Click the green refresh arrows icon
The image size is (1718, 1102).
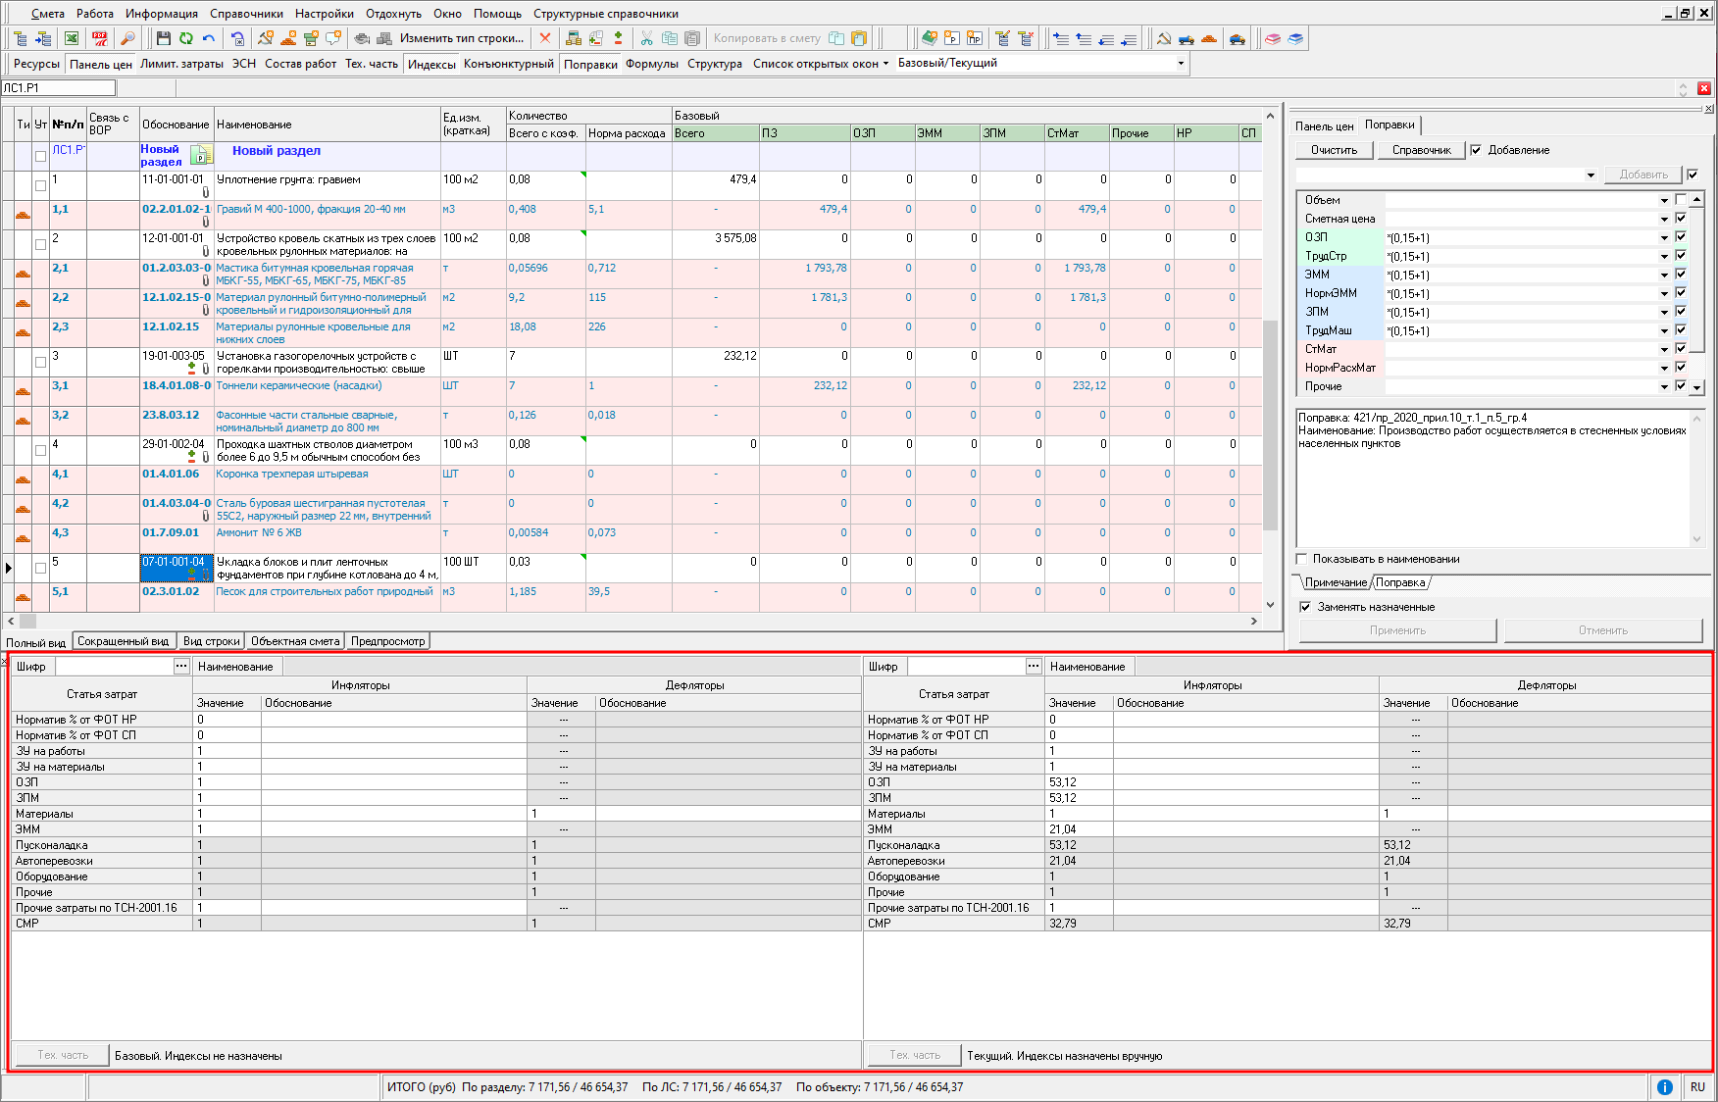point(186,38)
